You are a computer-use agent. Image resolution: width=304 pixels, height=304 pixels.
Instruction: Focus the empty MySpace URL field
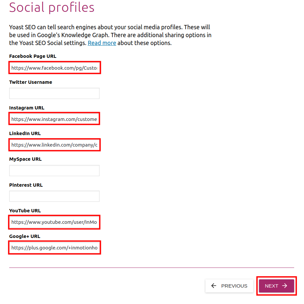(x=54, y=171)
